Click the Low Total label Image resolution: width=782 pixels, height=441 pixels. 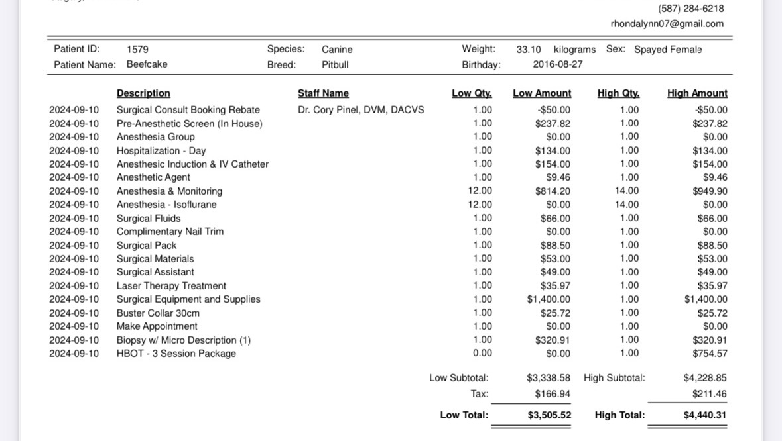pyautogui.click(x=464, y=415)
